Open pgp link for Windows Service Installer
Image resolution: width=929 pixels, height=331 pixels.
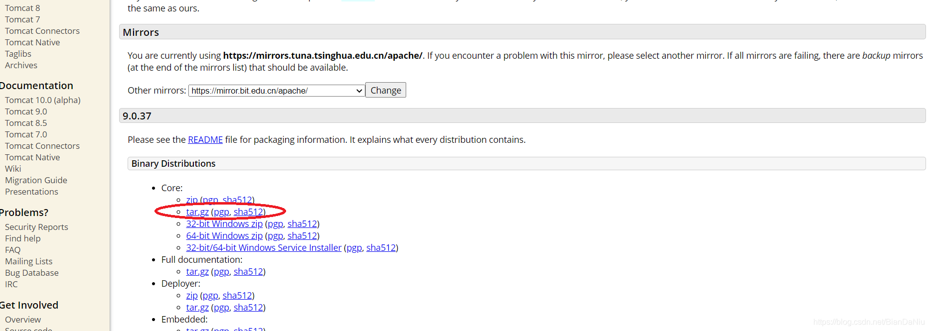tap(354, 248)
